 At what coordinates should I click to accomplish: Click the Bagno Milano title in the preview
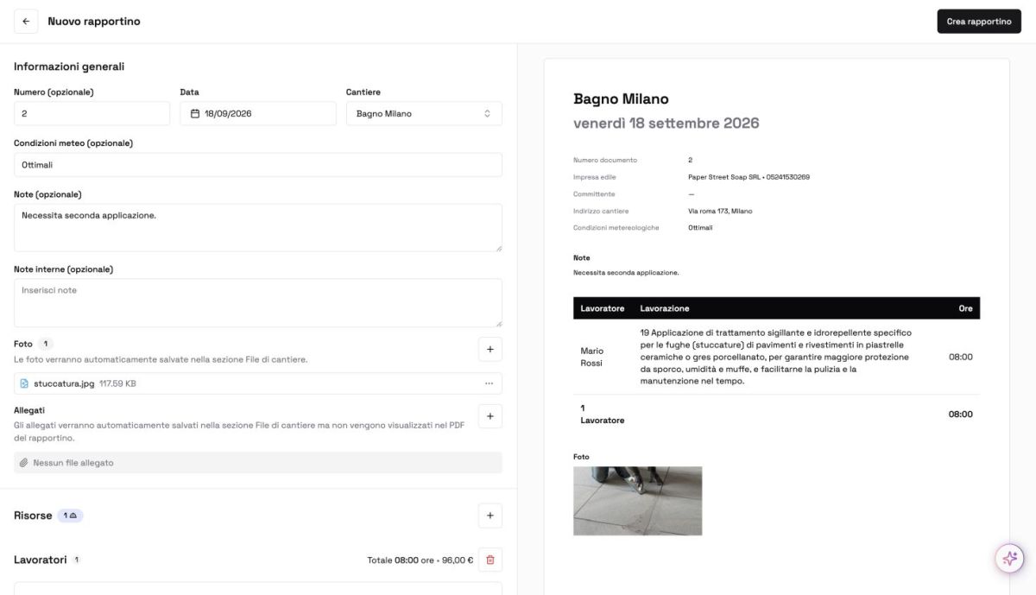(x=621, y=99)
